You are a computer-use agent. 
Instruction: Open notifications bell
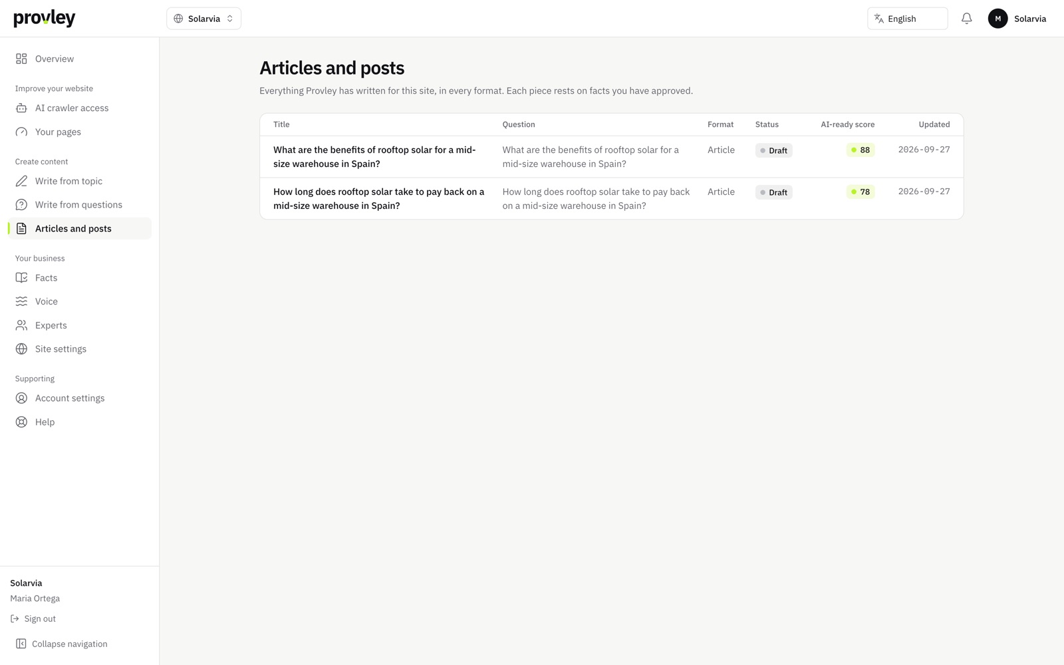point(966,19)
